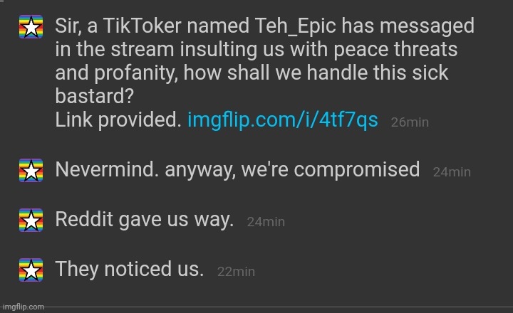Viewport: 513px width, 313px height.
Task: Select the "Reddit gave us way." message text
Action: pyautogui.click(x=144, y=219)
